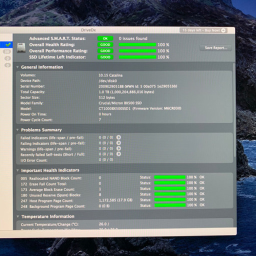Click the '/dev/disk0' device path value

pos(108,81)
